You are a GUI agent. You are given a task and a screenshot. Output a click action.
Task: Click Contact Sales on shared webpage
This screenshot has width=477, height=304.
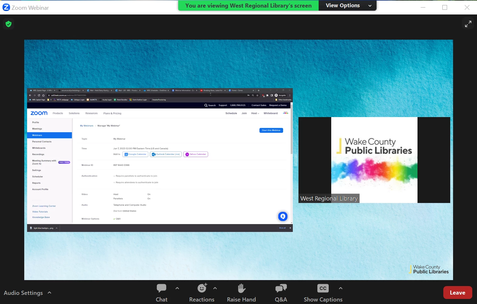(259, 105)
